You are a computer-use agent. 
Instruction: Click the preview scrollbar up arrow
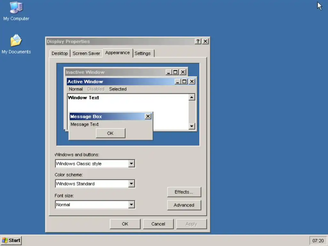coord(192,97)
